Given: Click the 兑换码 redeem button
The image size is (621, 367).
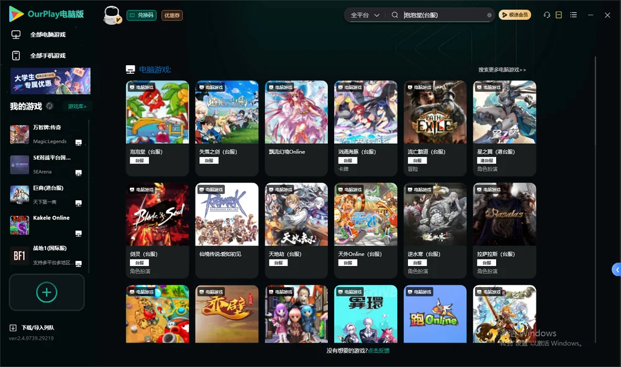Looking at the screenshot, I should tap(142, 15).
